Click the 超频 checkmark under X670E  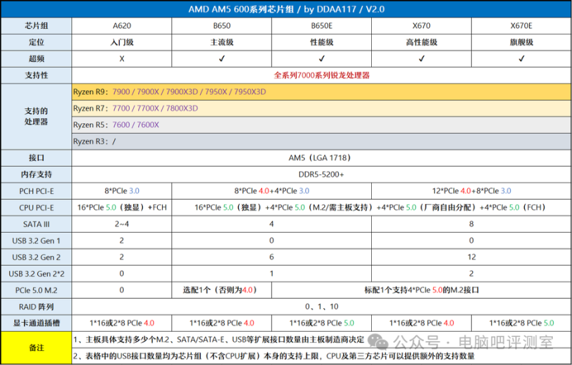tap(522, 58)
